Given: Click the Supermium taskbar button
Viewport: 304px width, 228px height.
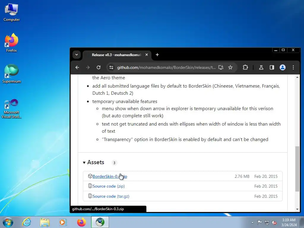Looking at the screenshot, I should pos(100,222).
